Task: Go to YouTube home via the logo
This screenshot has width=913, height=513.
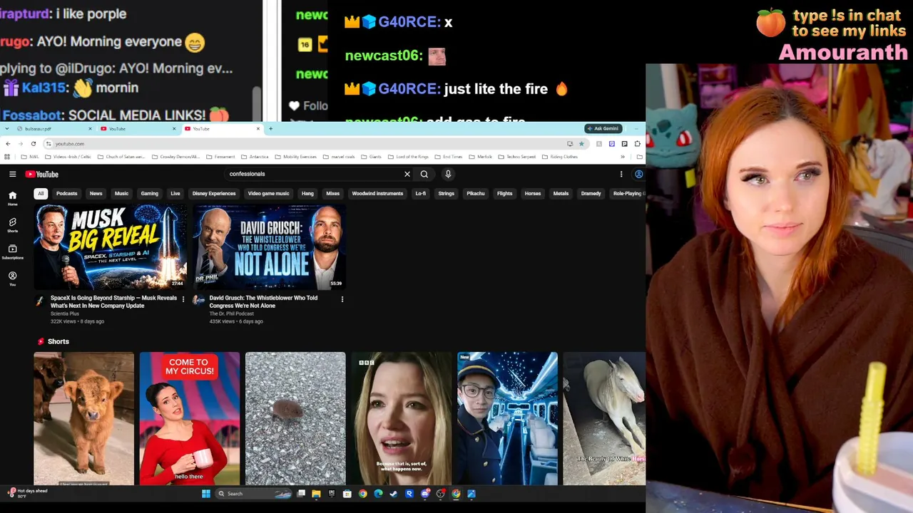Action: point(42,174)
